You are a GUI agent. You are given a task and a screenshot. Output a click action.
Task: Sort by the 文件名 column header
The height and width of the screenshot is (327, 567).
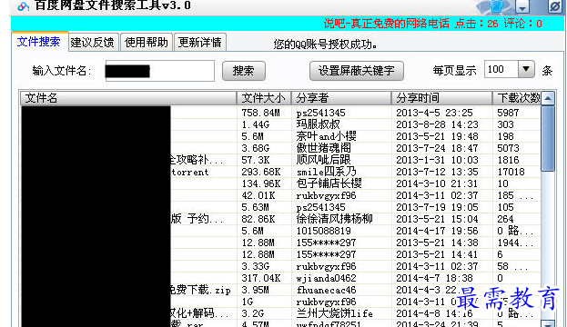(x=128, y=98)
